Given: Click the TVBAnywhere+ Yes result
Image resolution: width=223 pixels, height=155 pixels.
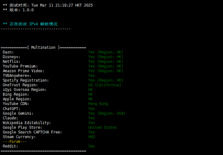Looking at the screenshot, I should pyautogui.click(x=92, y=76).
